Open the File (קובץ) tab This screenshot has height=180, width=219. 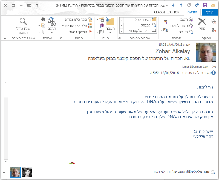click(210, 12)
